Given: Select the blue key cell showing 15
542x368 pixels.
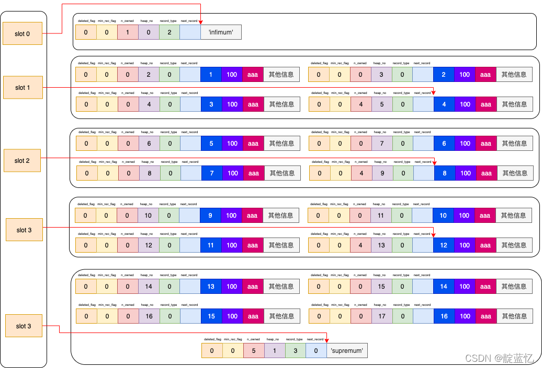Looking at the screenshot, I should [211, 316].
